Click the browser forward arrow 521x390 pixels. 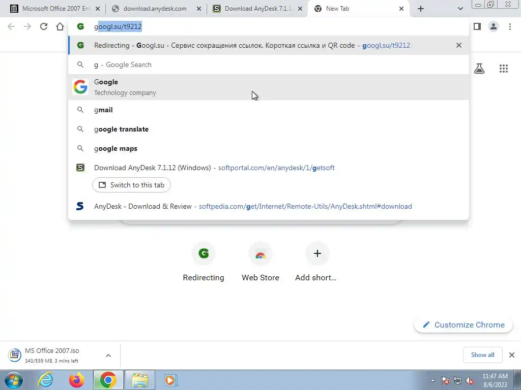[27, 26]
